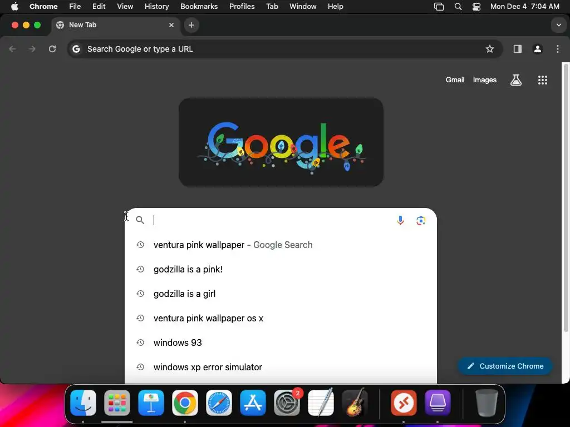The height and width of the screenshot is (427, 570).
Task: Select the New Tab tab
Action: pyautogui.click(x=116, y=25)
